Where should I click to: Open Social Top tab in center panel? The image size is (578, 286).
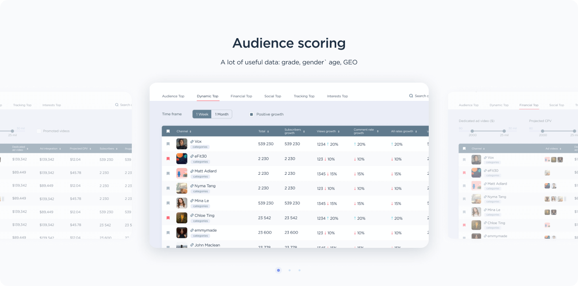click(273, 96)
